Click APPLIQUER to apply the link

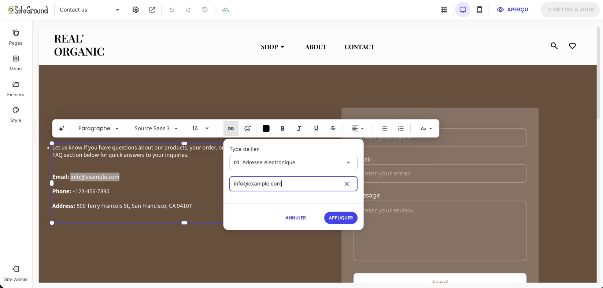click(341, 218)
